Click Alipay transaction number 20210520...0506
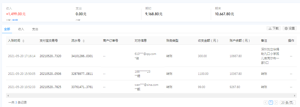Viewport: 300px width, 107px height. click(x=50, y=74)
